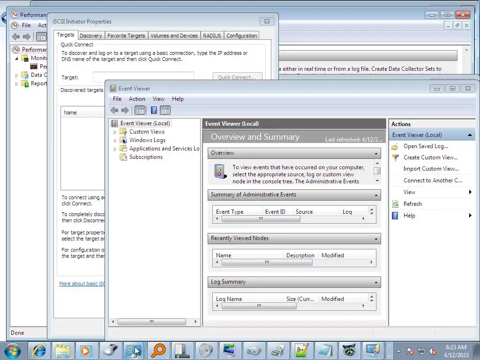The width and height of the screenshot is (480, 360).
Task: Click Action Center flag in system tray
Action: pos(410,351)
